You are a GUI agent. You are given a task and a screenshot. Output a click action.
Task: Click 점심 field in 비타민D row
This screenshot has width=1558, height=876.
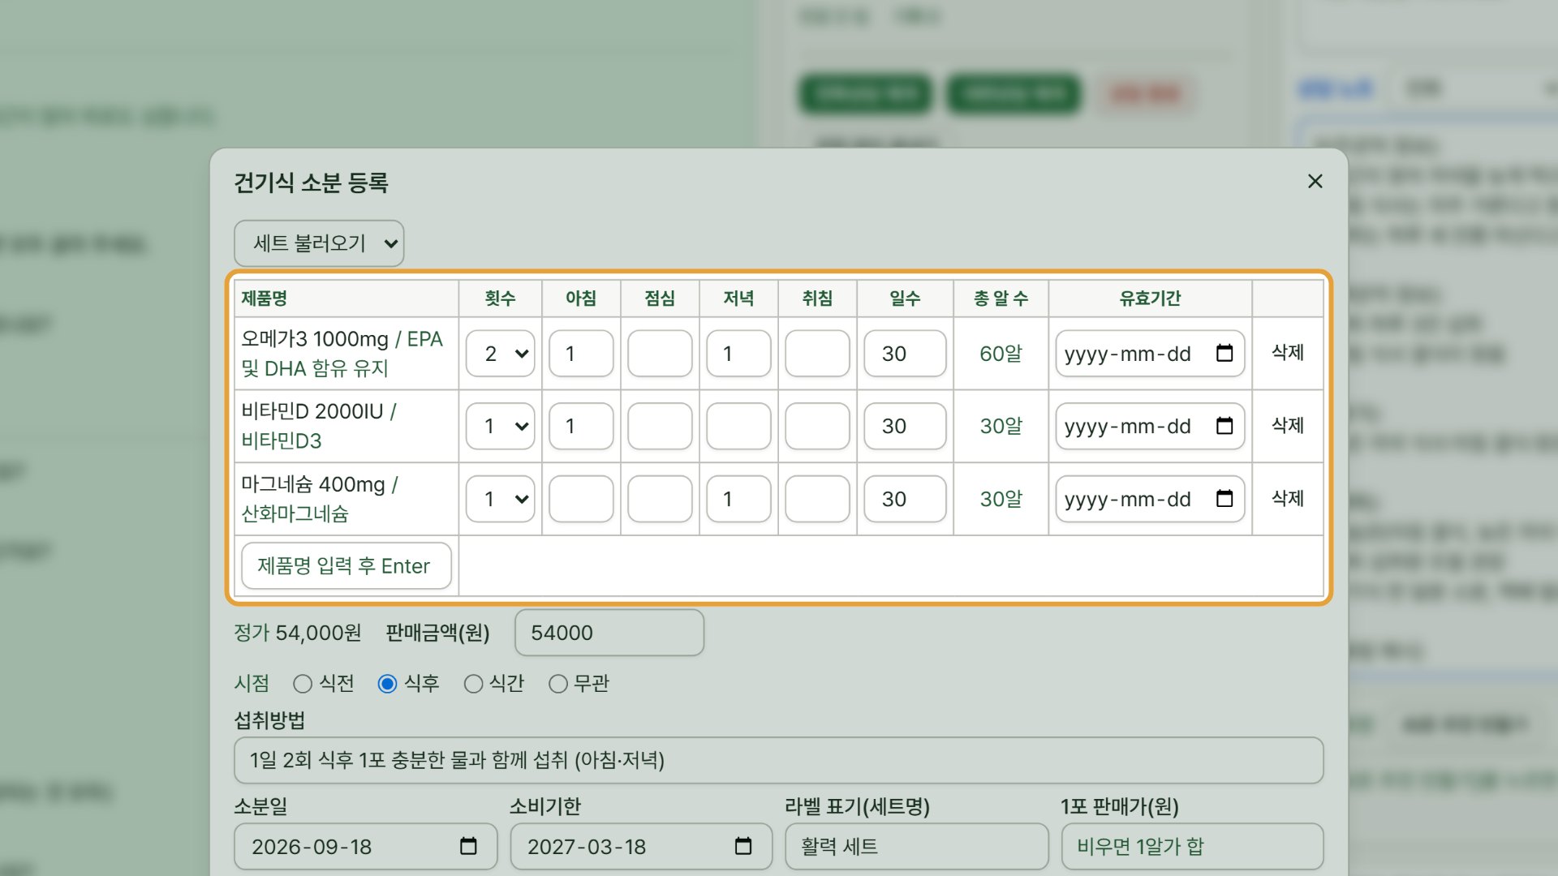tap(660, 426)
